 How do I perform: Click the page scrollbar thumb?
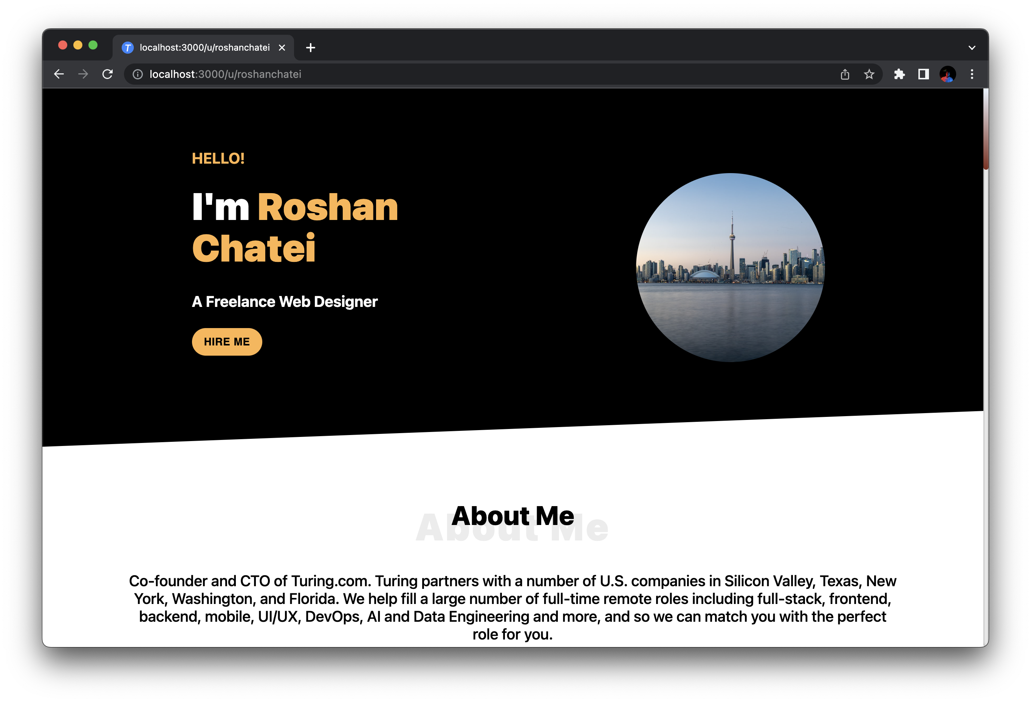click(x=985, y=129)
